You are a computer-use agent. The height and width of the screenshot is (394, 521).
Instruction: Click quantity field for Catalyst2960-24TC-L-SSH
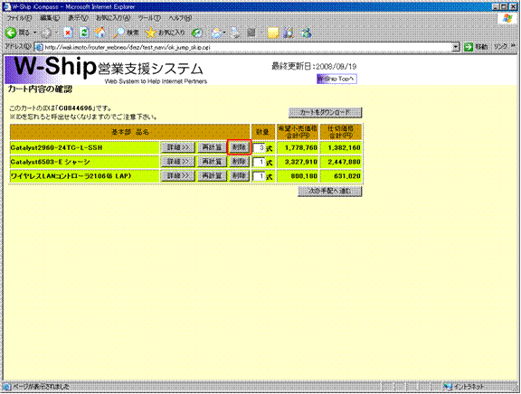(260, 147)
